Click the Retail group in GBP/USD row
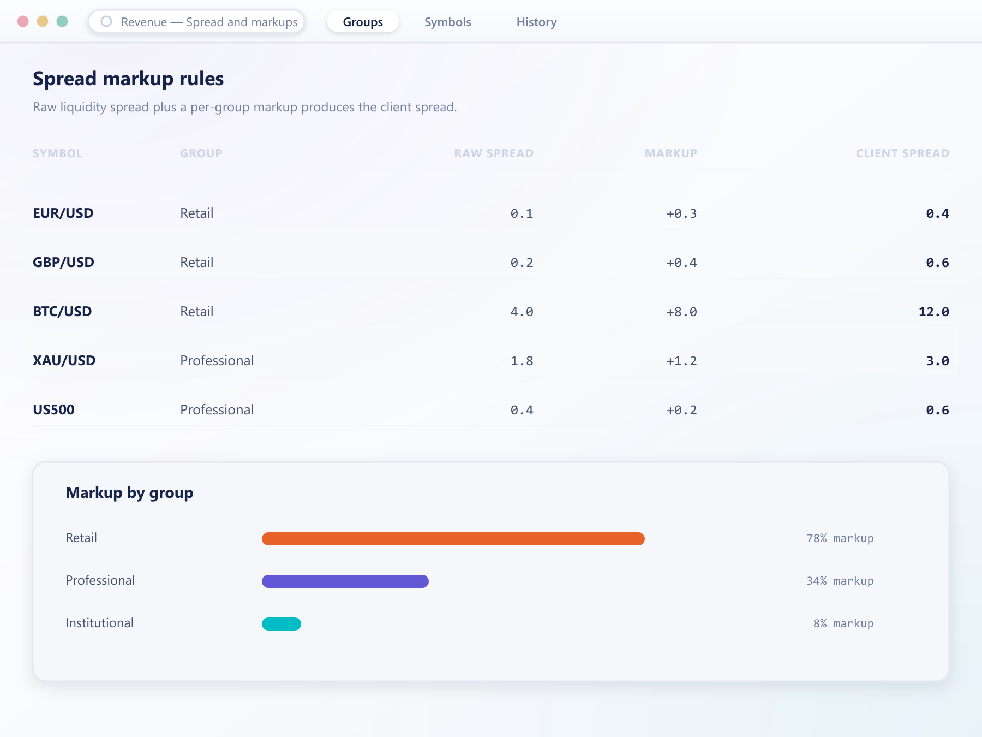The image size is (982, 737). pos(197,262)
